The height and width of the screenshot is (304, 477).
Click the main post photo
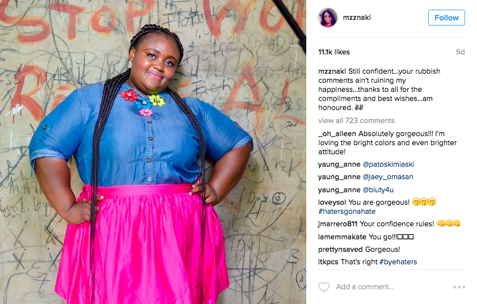(153, 152)
